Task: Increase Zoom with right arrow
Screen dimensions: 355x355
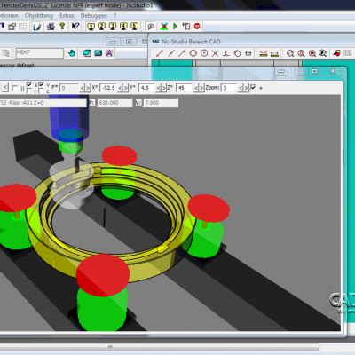Action: 246,88
